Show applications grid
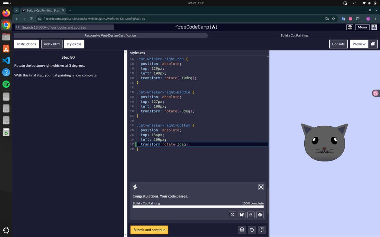This screenshot has width=380, height=237. tap(6, 230)
